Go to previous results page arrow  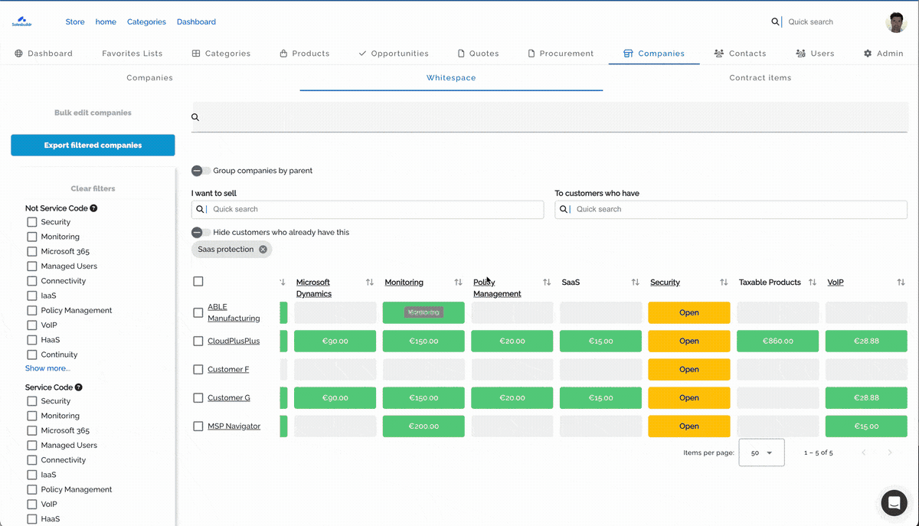tap(864, 452)
